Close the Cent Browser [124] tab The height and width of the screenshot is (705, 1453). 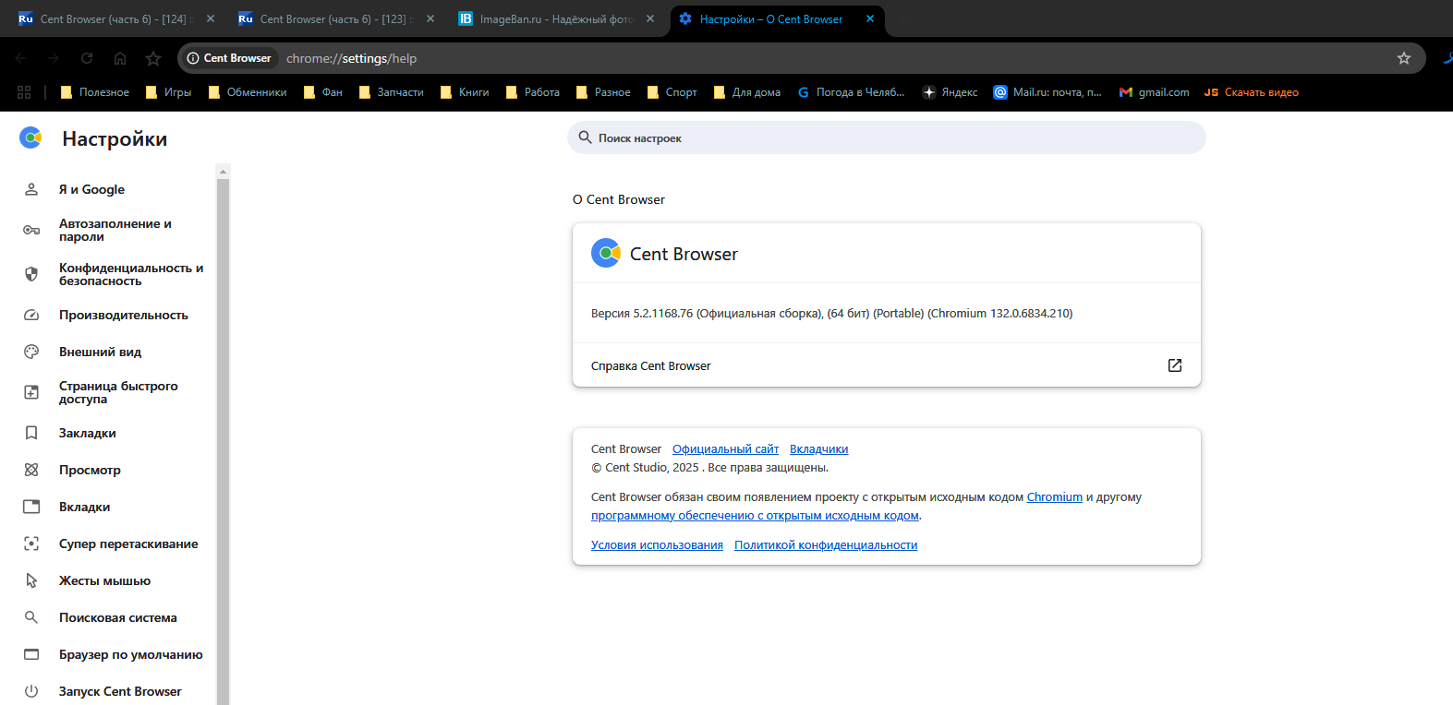(211, 18)
